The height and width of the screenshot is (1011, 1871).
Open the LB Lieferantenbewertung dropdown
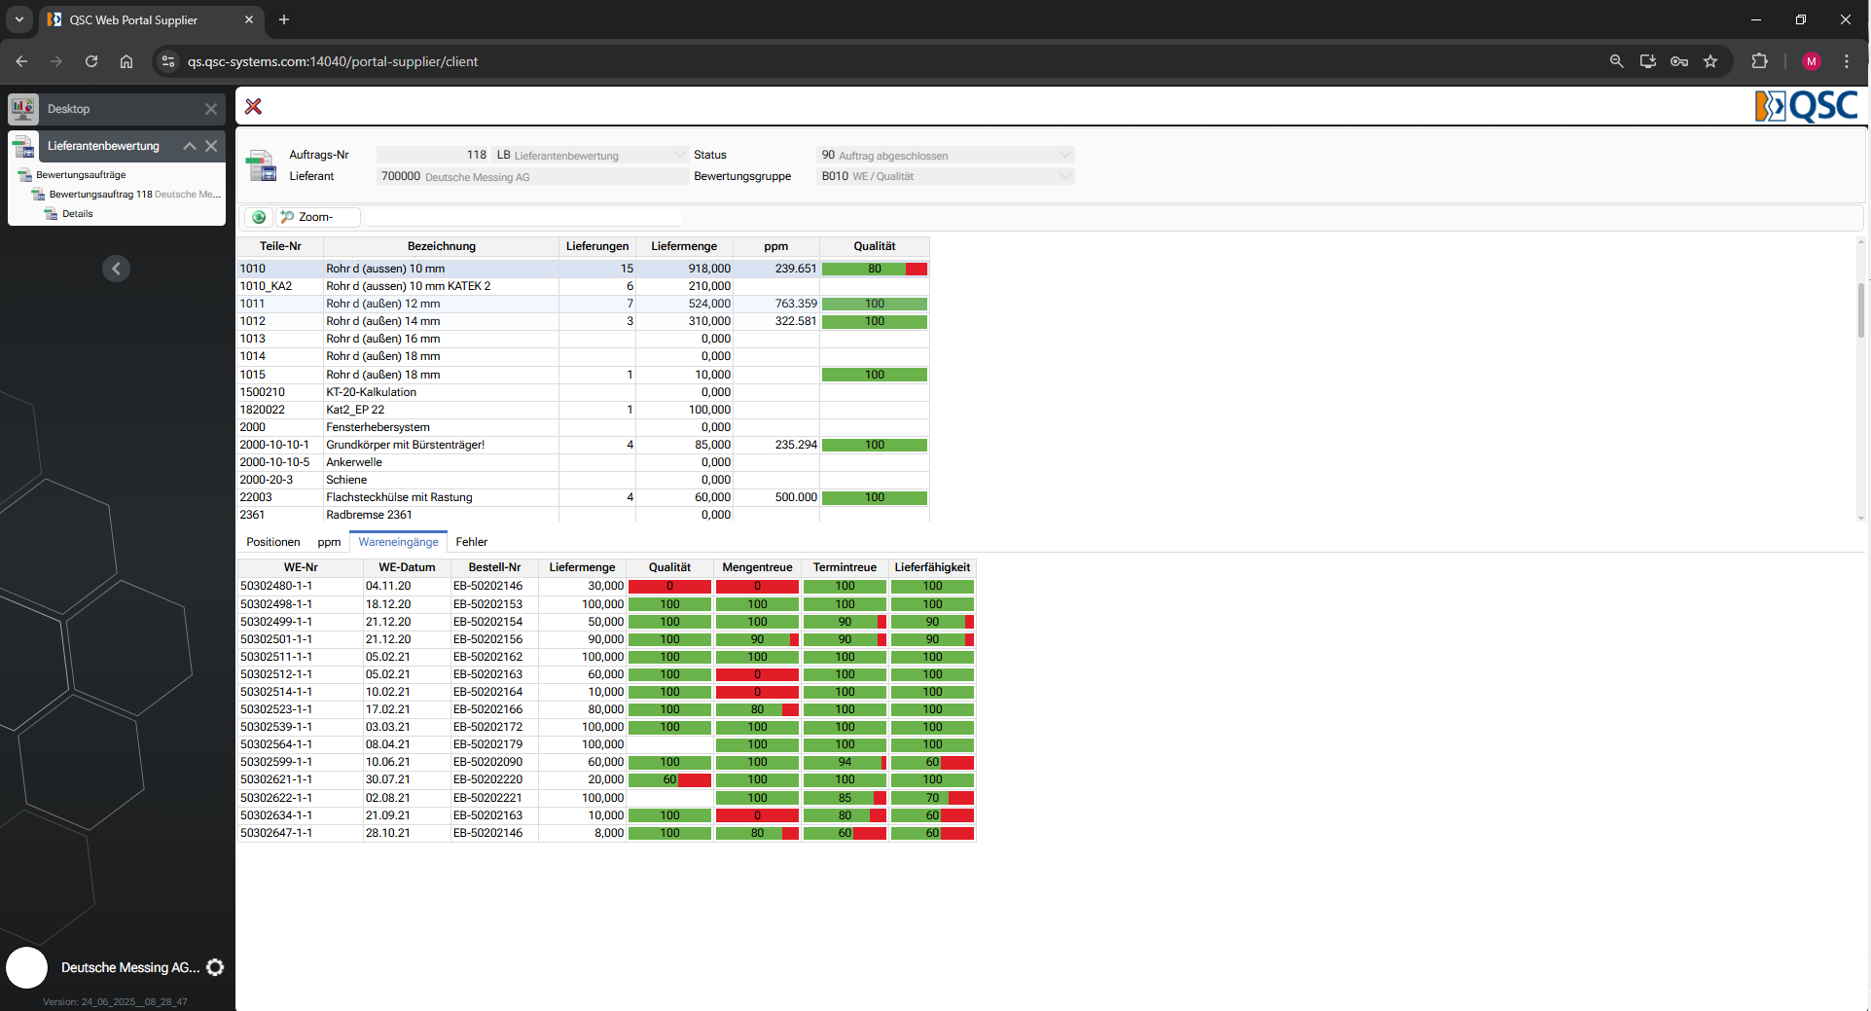[591, 155]
